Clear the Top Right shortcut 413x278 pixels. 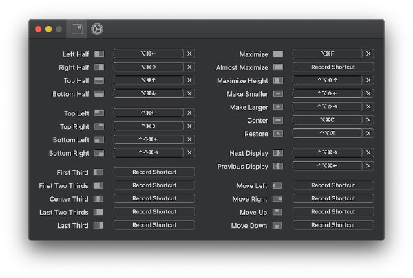189,126
